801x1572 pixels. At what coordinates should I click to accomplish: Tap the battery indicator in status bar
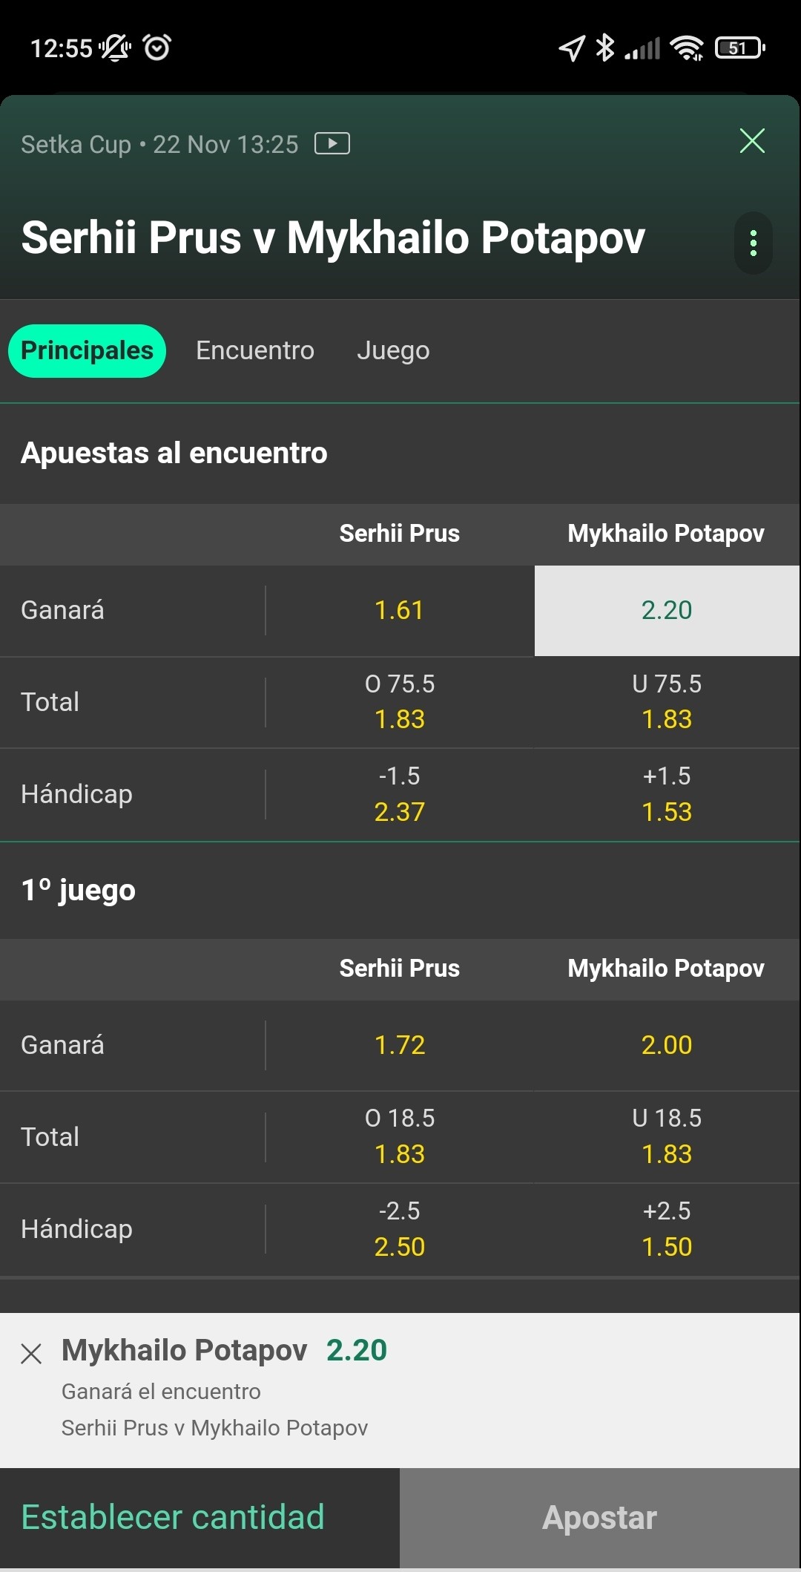click(739, 48)
